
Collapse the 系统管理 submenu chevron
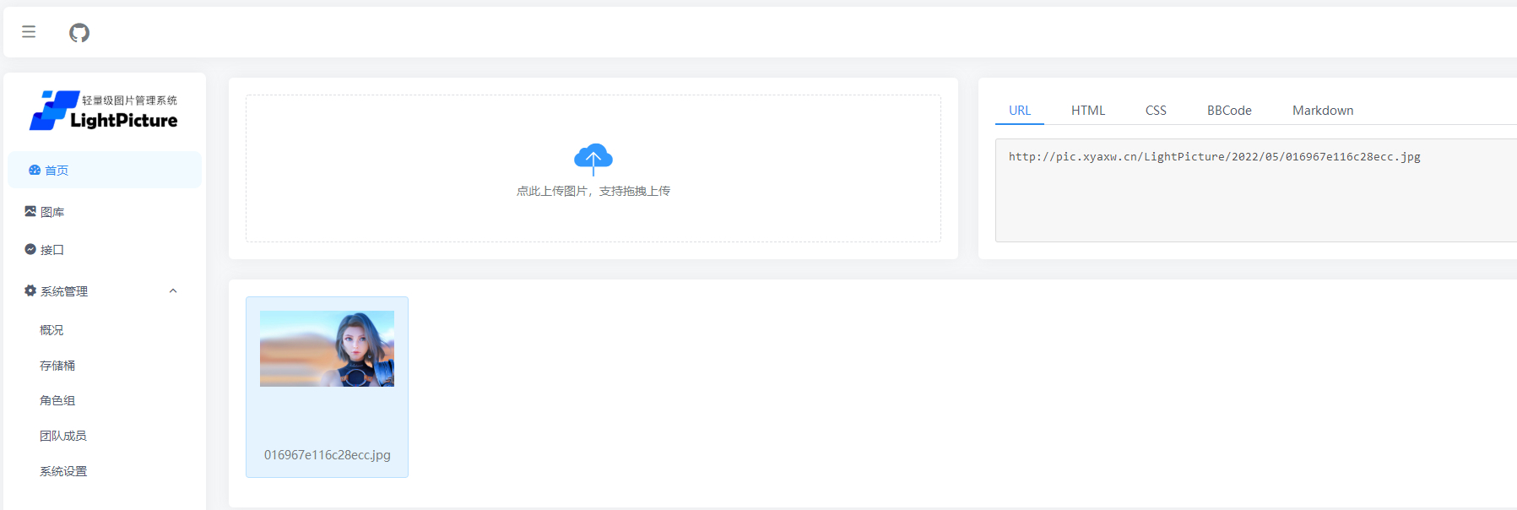coord(173,290)
